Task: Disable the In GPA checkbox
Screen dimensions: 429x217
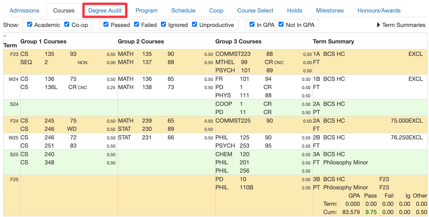Action: point(252,25)
